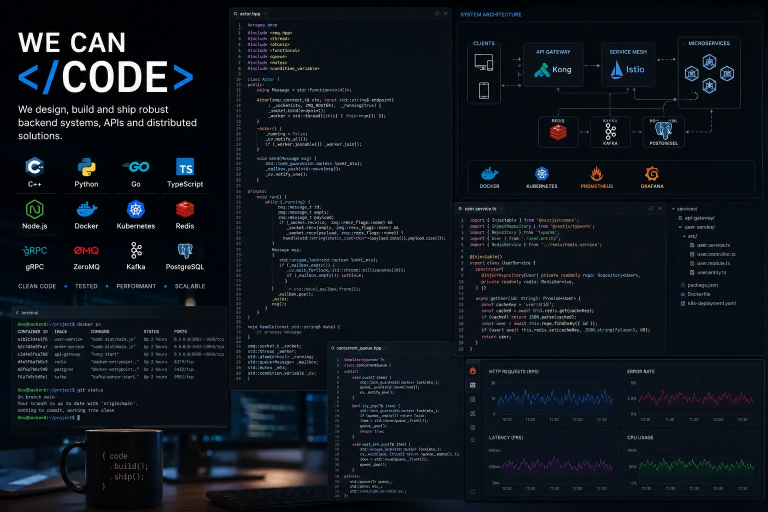Click the KUBERNETES icon in the architecture bottom row
Image resolution: width=768 pixels, height=512 pixels.
tap(542, 174)
